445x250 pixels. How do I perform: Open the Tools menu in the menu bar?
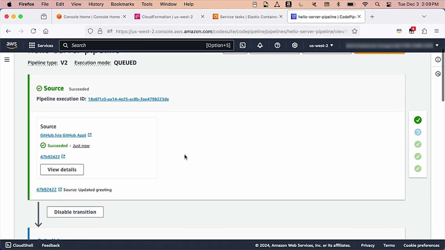coord(147,4)
